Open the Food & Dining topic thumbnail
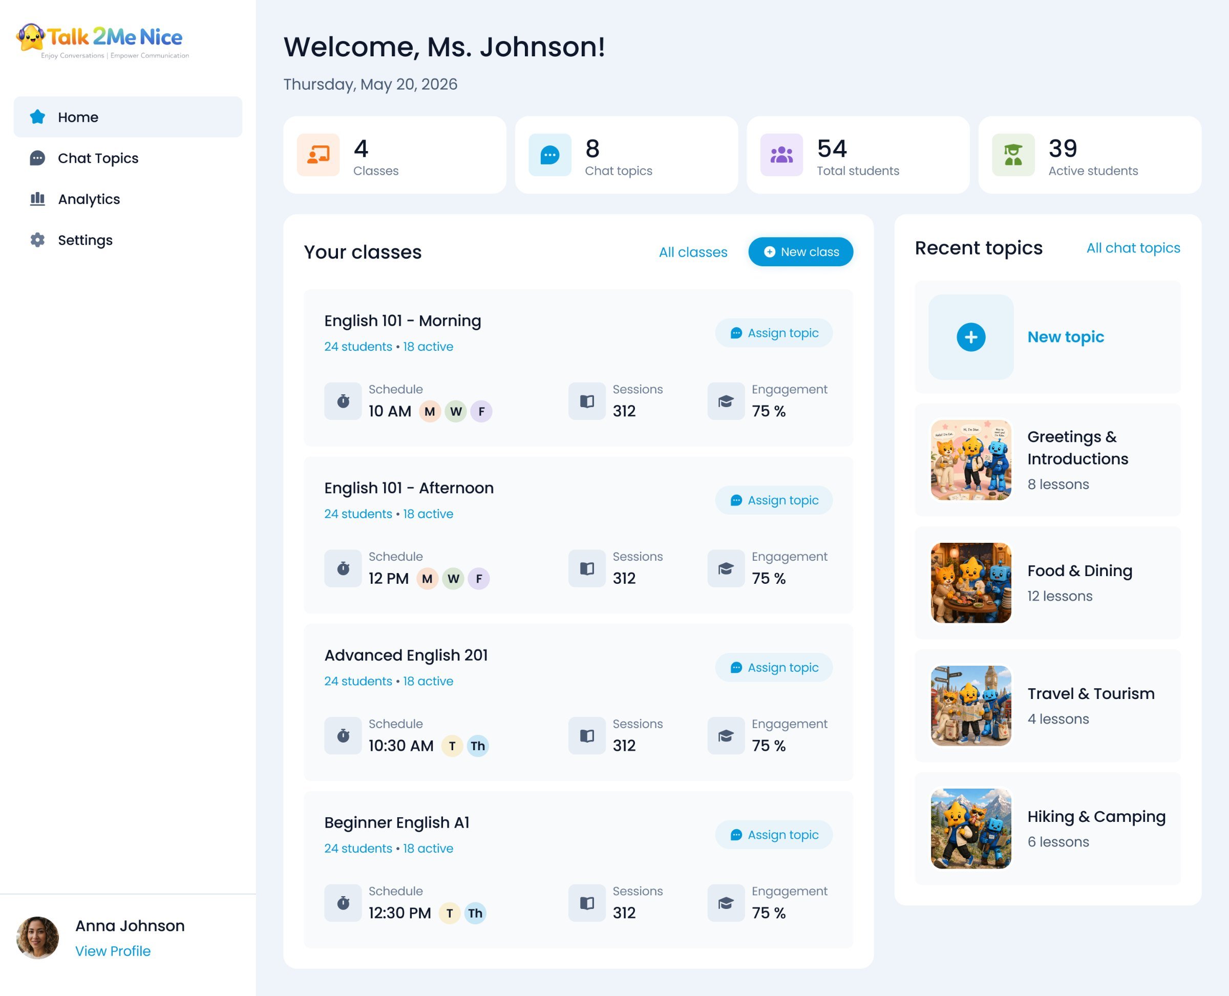 (x=971, y=583)
